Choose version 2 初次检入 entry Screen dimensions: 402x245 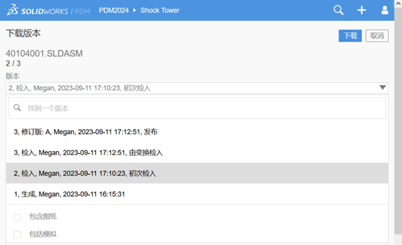pos(84,173)
